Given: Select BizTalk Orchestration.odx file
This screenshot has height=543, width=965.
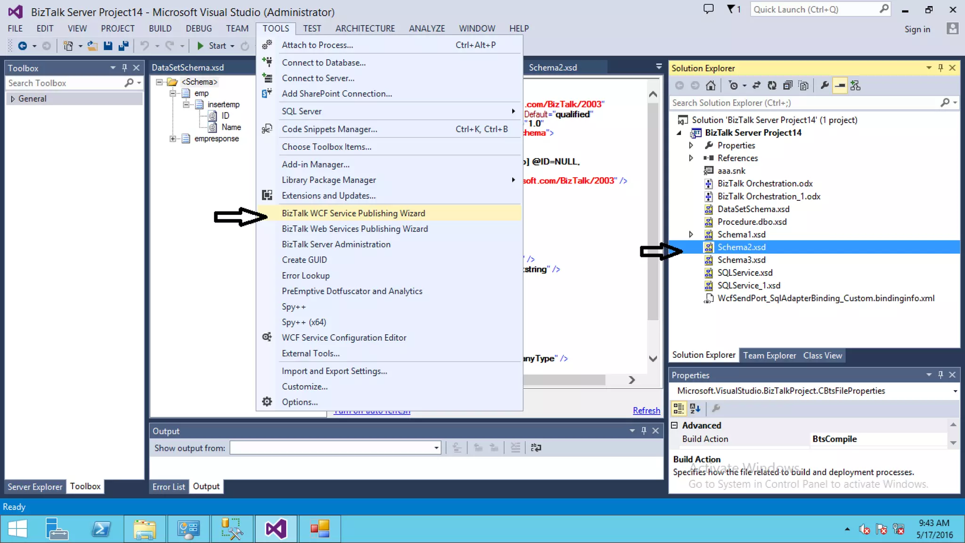Looking at the screenshot, I should tap(765, 183).
